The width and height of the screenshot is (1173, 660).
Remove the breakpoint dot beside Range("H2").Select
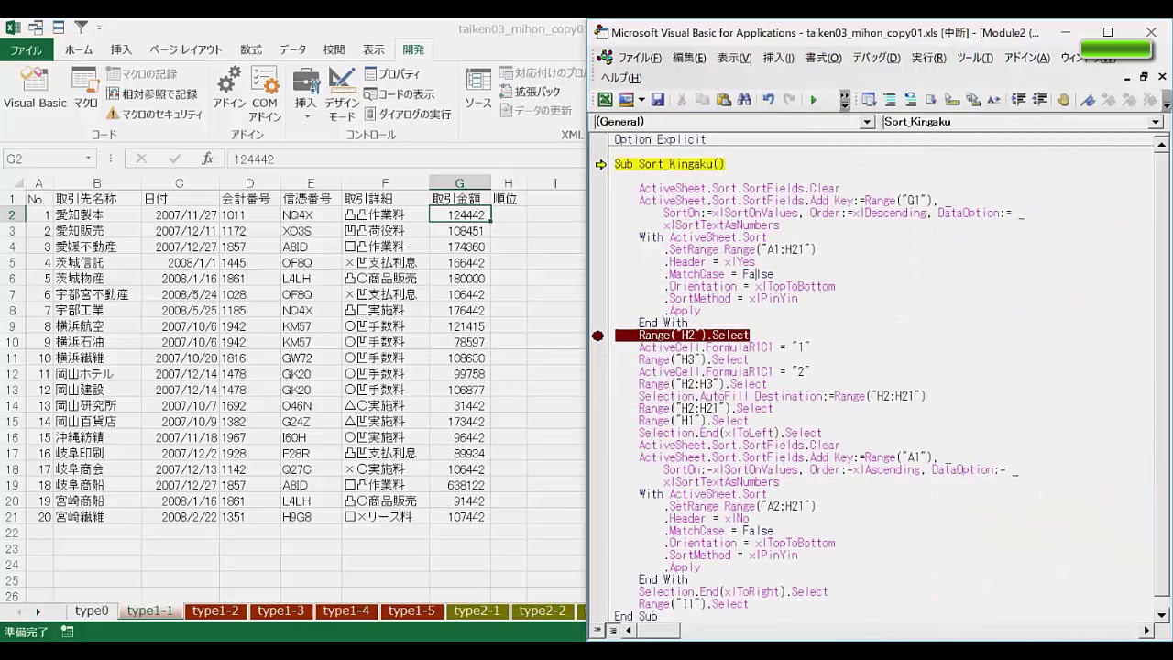[x=598, y=335]
